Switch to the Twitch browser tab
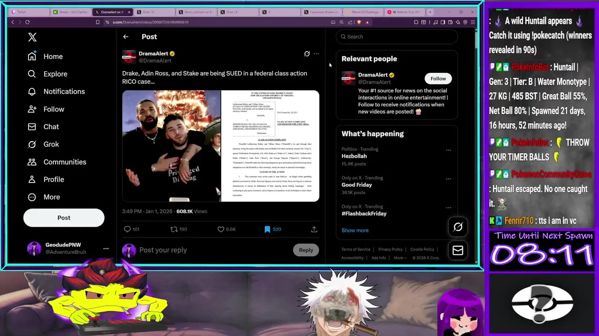Image resolution: width=599 pixels, height=336 pixels. (28, 12)
